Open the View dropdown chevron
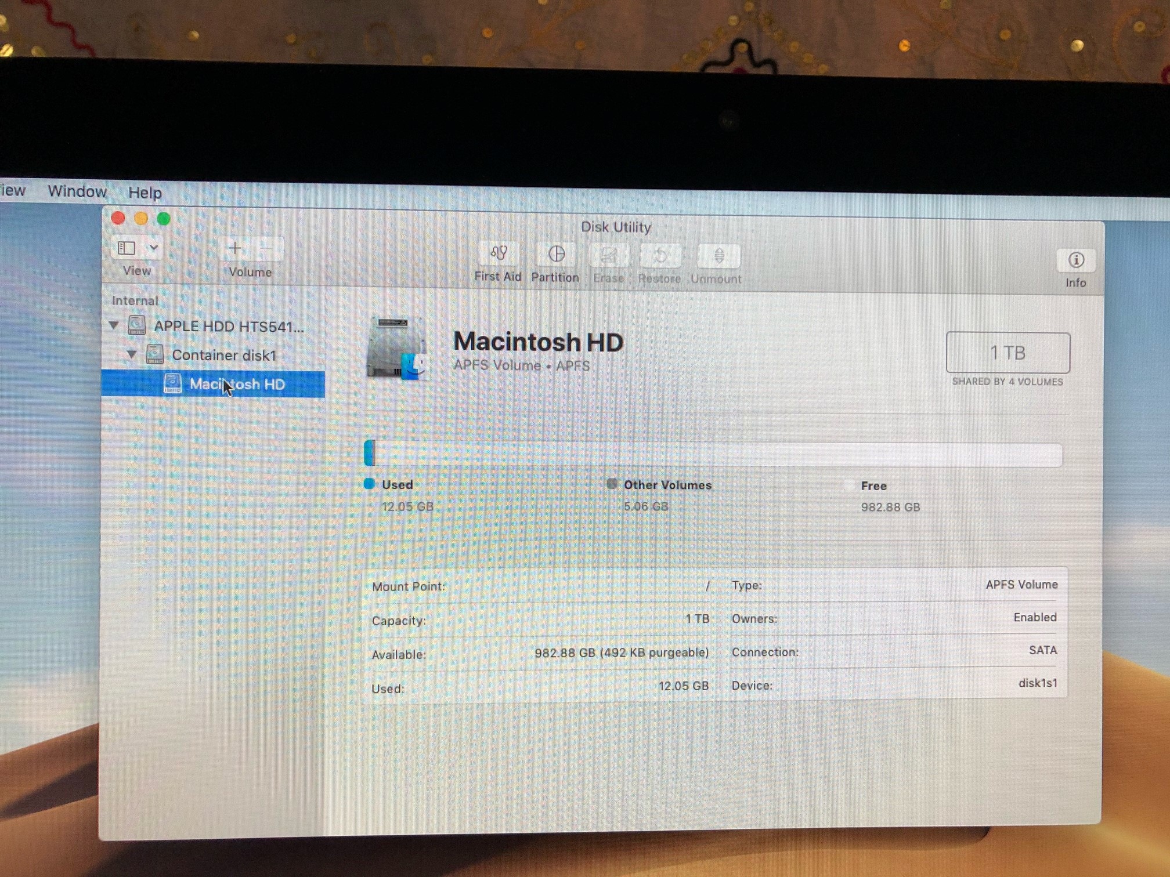Screen dimensions: 1170x877 [x=154, y=248]
